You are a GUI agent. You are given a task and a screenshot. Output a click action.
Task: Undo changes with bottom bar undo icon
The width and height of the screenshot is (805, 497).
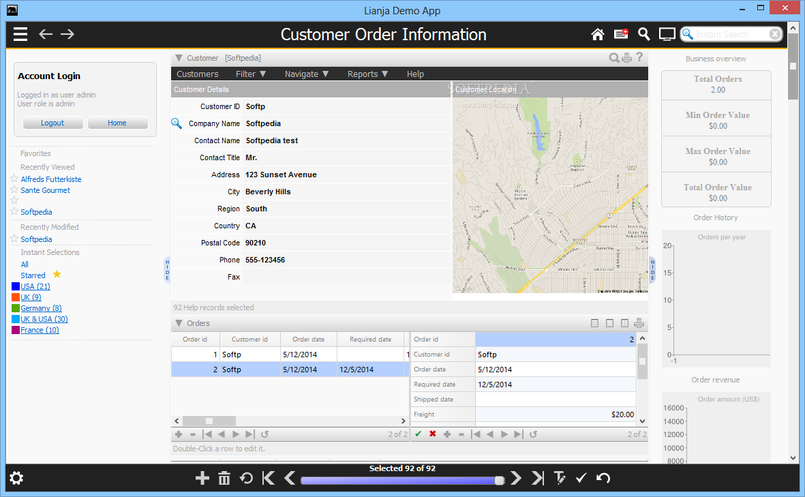[603, 478]
